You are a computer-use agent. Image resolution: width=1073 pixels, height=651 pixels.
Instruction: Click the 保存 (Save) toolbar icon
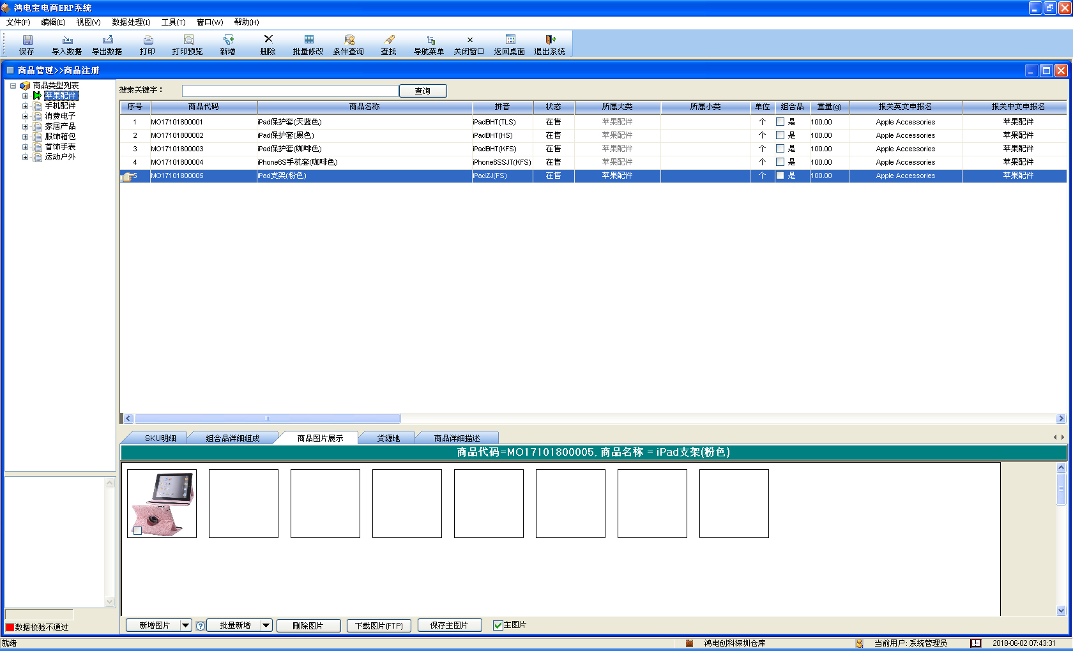point(27,40)
